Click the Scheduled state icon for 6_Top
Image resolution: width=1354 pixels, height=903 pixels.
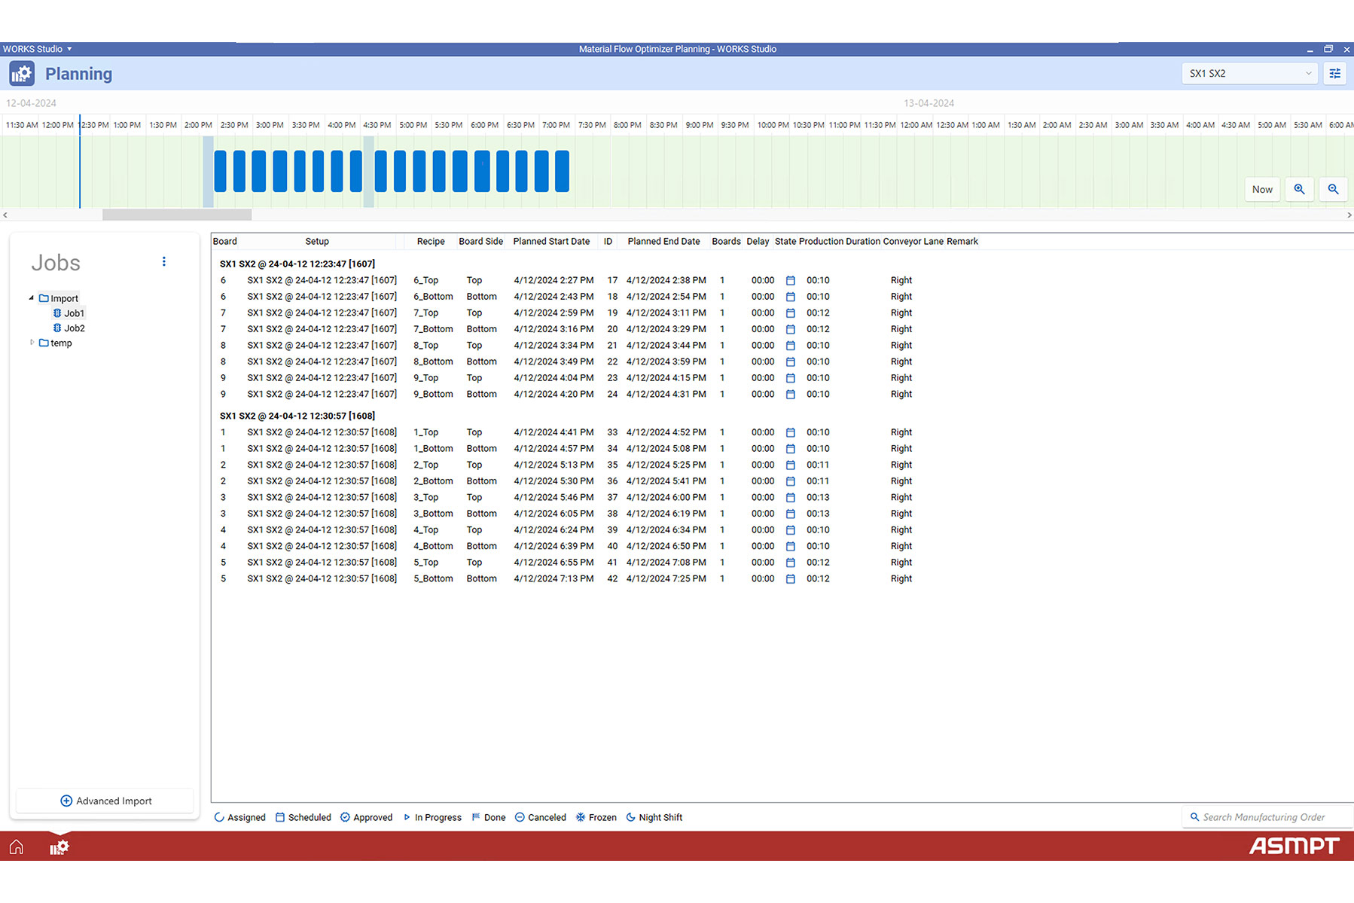[x=790, y=281]
